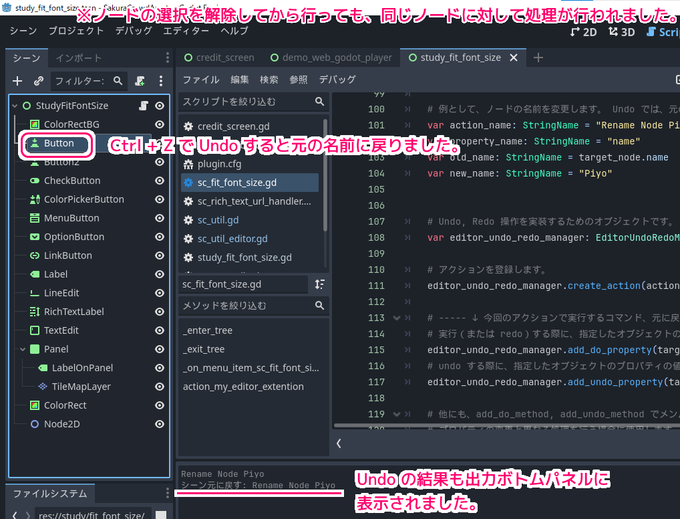680x519 pixels.
Task: Select the CheckButton node
Action: [72, 181]
